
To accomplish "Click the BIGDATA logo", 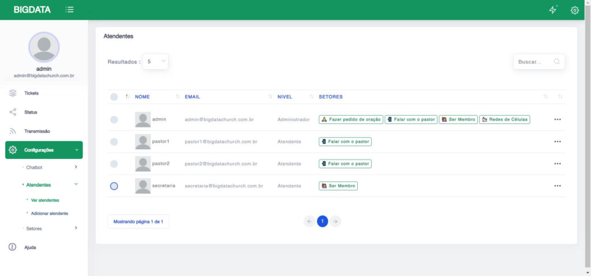I will 32,10.
